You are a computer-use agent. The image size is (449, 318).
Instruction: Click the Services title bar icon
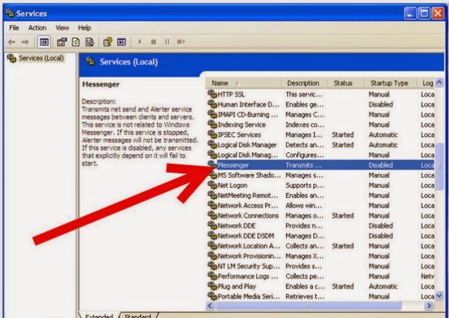tap(10, 13)
